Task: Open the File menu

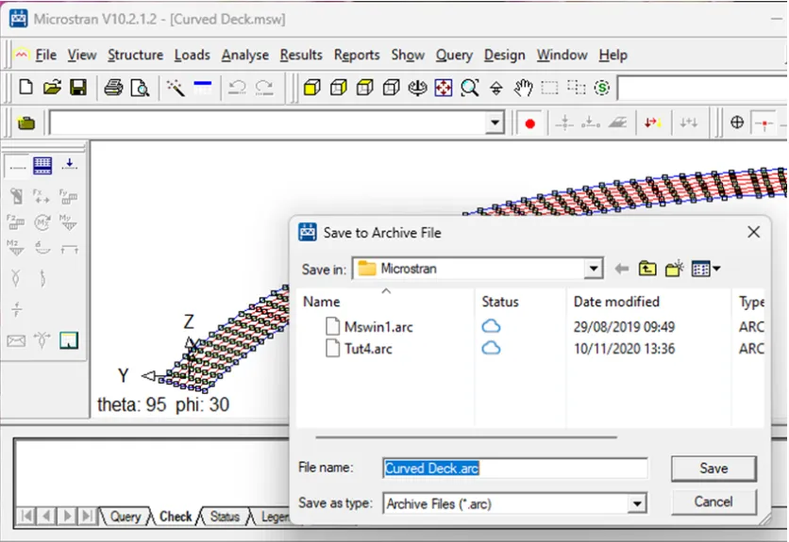Action: 45,55
